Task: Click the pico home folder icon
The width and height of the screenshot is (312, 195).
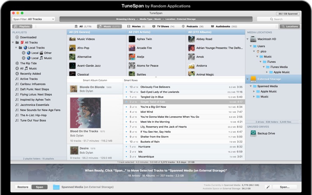Action: click(258, 51)
